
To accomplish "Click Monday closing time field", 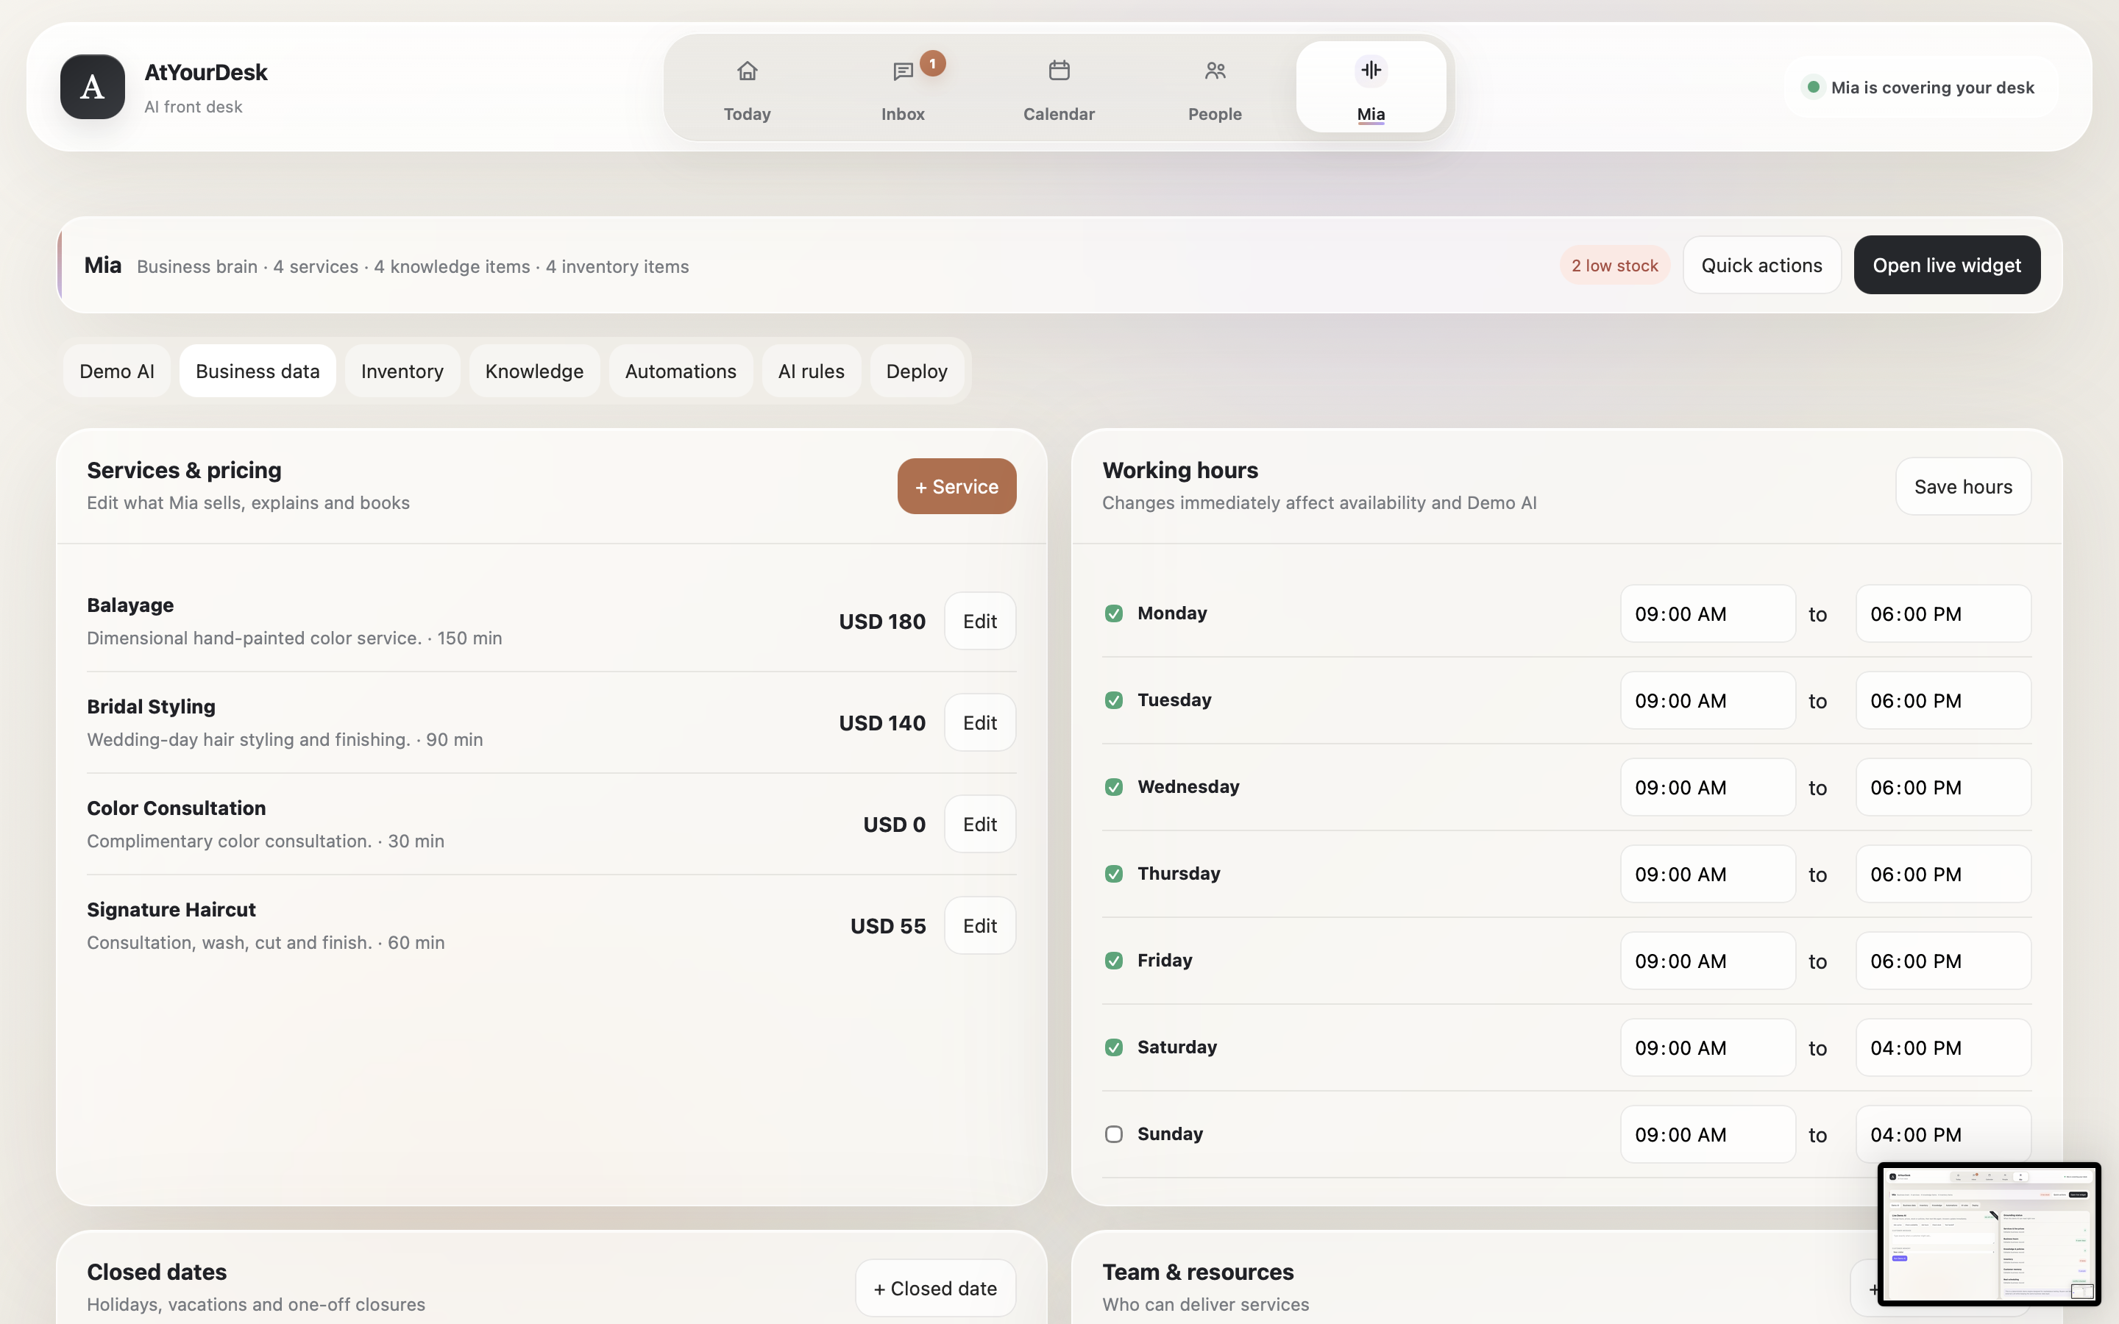I will [x=1943, y=613].
